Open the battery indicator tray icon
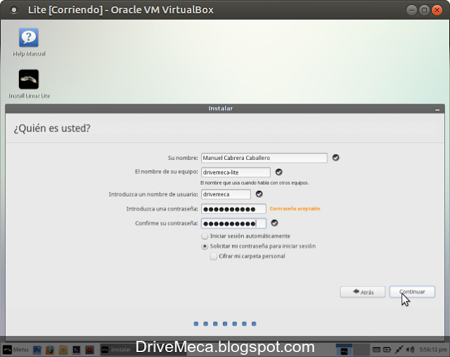Image resolution: width=450 pixels, height=357 pixels. point(387,349)
